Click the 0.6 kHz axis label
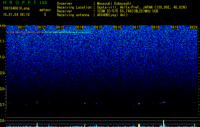 click(x=3, y=121)
